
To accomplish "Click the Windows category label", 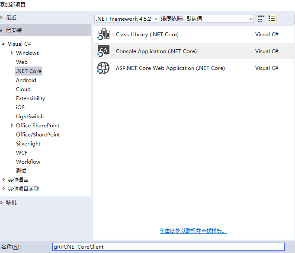I will (27, 53).
